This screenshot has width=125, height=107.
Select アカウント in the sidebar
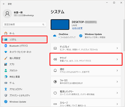[x=24, y=70]
